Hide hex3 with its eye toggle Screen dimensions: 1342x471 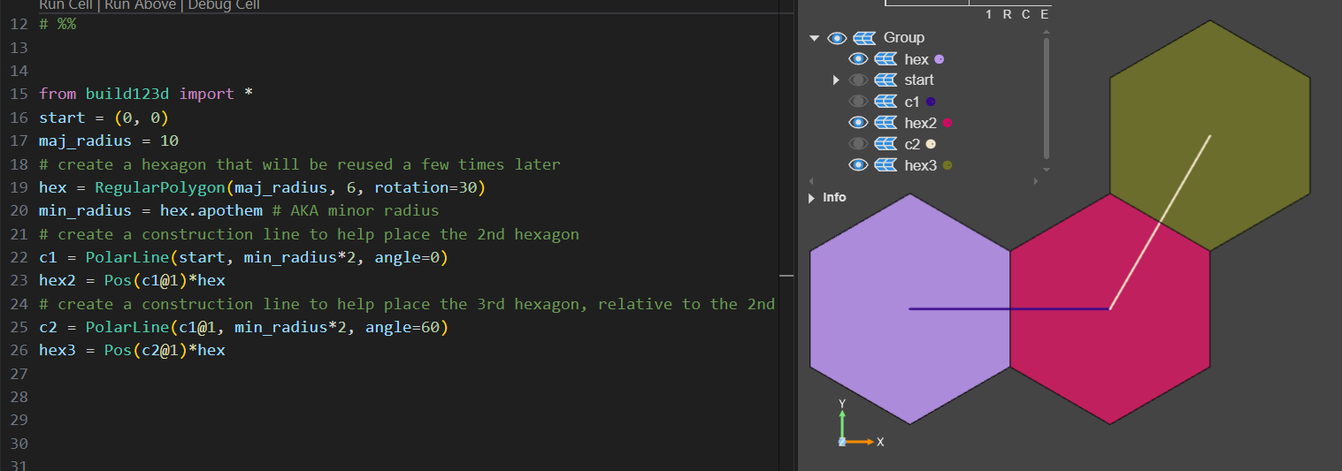[857, 165]
